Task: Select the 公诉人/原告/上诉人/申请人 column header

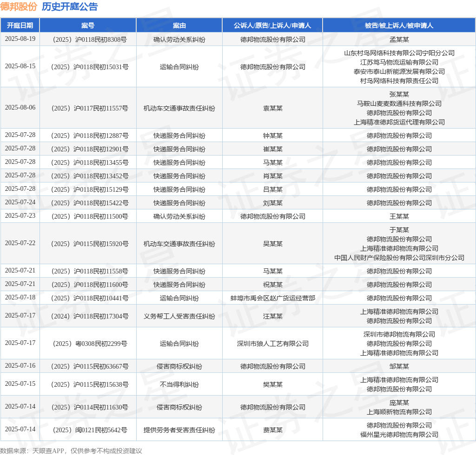Action: coord(272,26)
